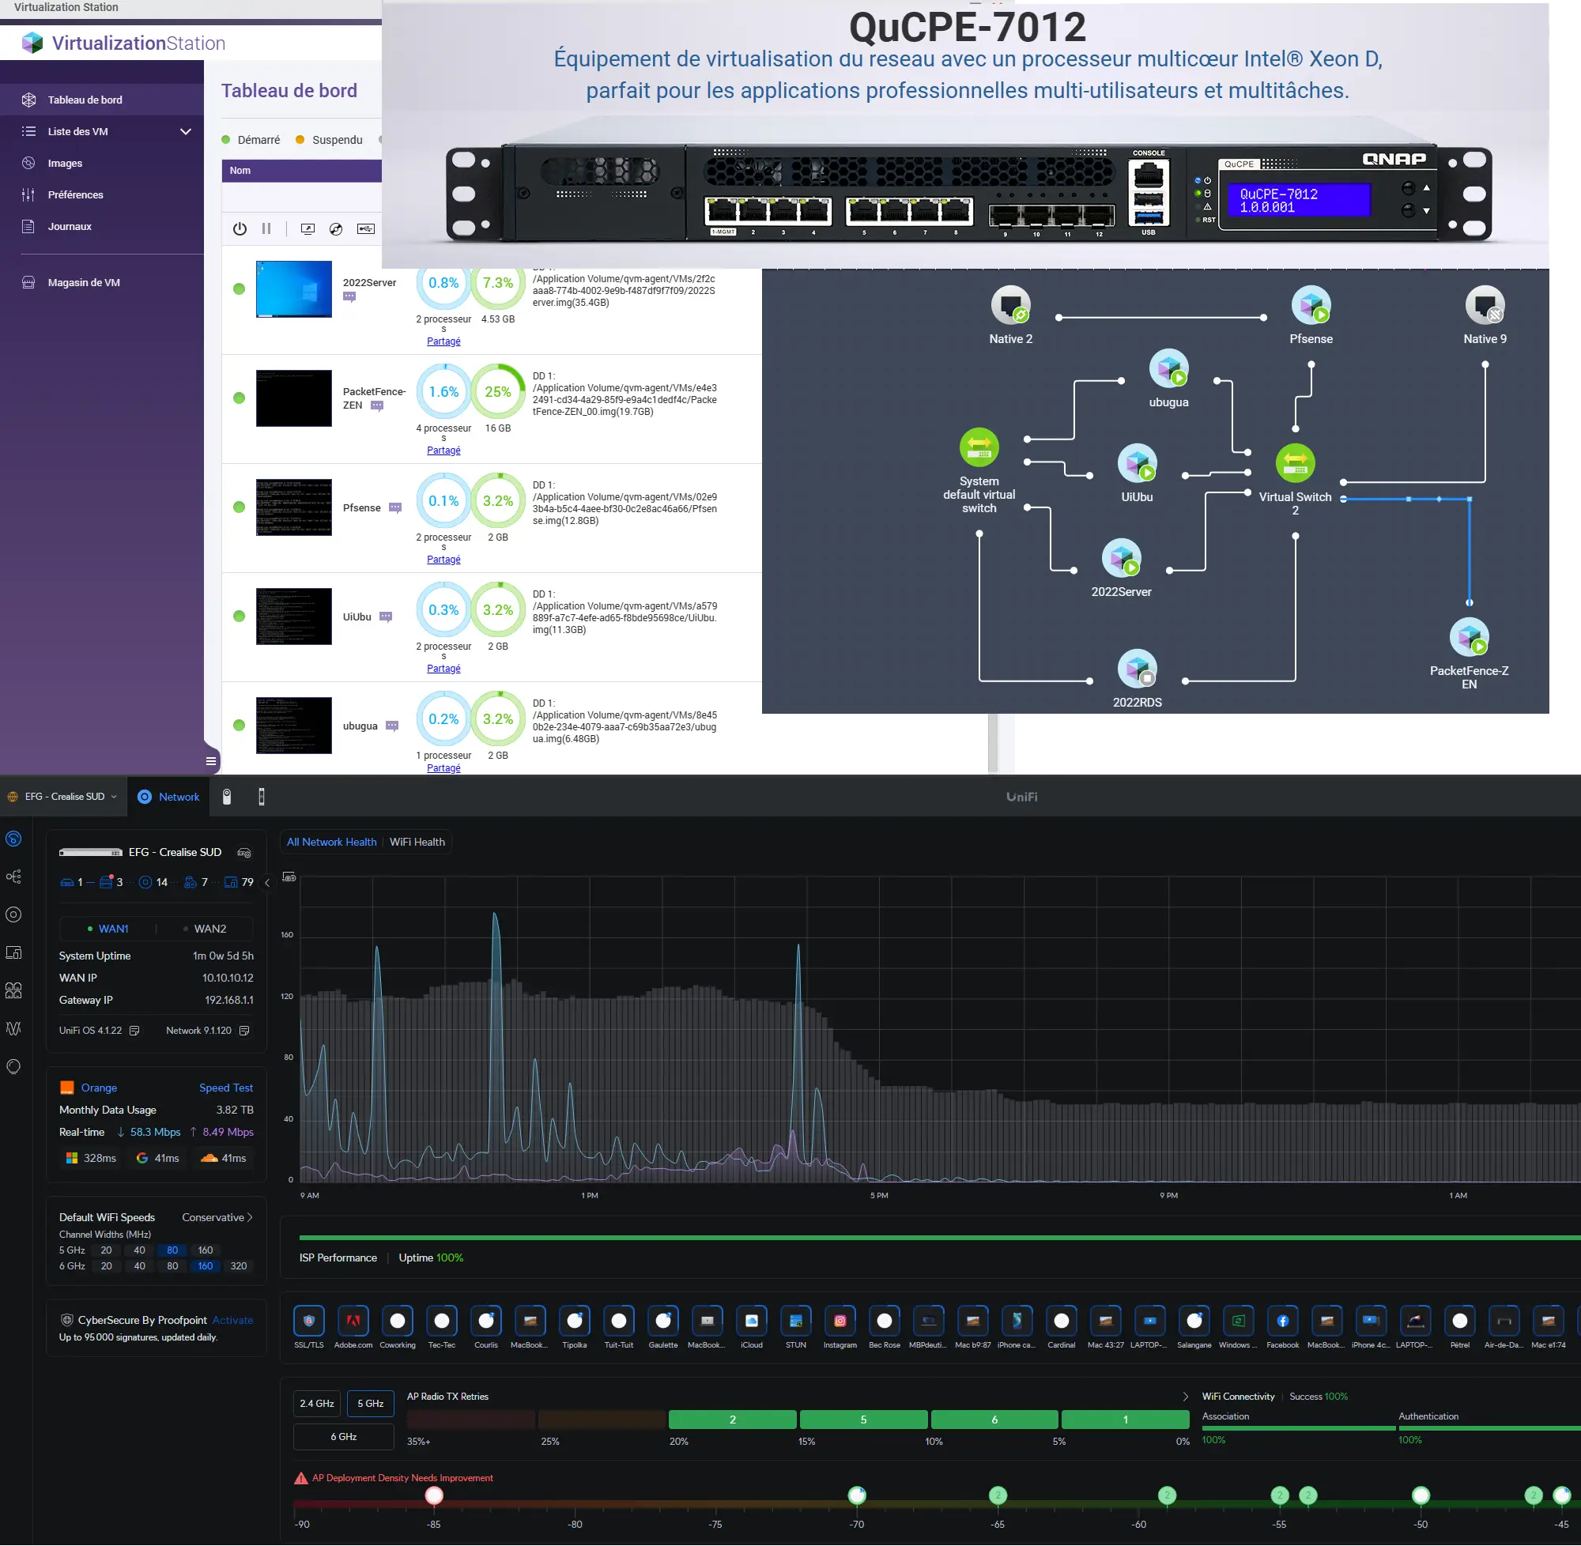Open the UniFi topology sidebar icon
The image size is (1581, 1546).
[13, 876]
